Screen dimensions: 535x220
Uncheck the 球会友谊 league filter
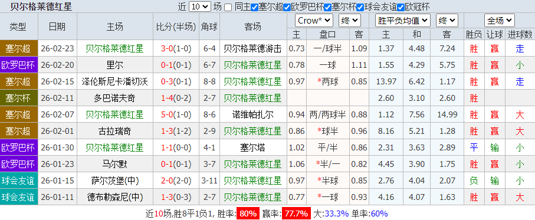[x=360, y=7]
